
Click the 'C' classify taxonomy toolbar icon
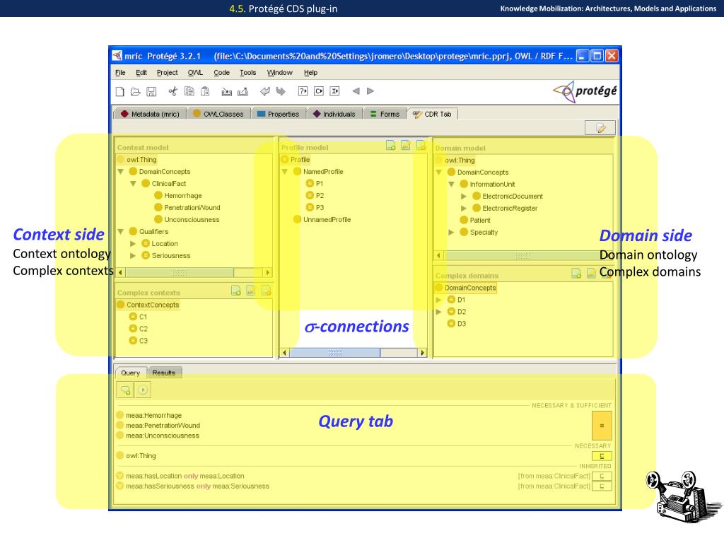click(x=319, y=91)
